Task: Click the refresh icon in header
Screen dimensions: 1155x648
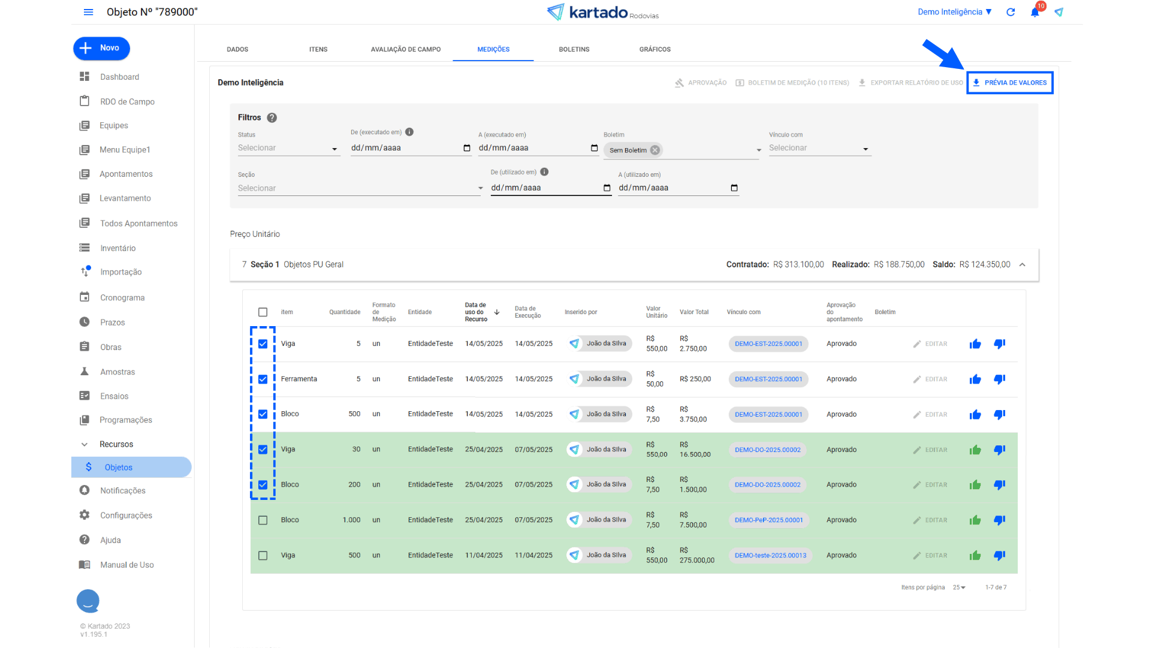Action: click(1011, 12)
